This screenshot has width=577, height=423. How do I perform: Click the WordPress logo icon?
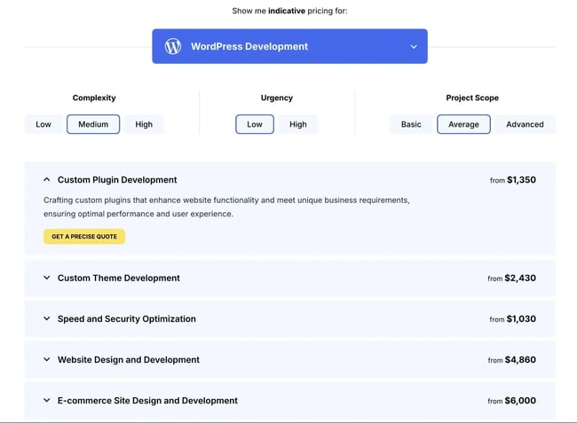(x=173, y=46)
